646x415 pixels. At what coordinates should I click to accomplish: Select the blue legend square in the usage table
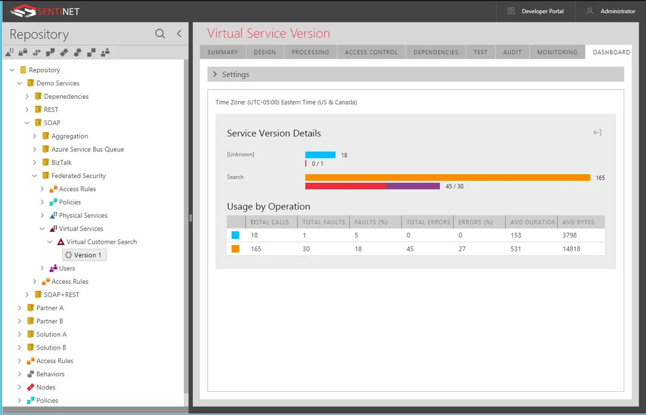(236, 235)
